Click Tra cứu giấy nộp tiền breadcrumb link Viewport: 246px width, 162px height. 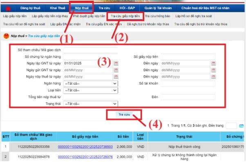44,36
